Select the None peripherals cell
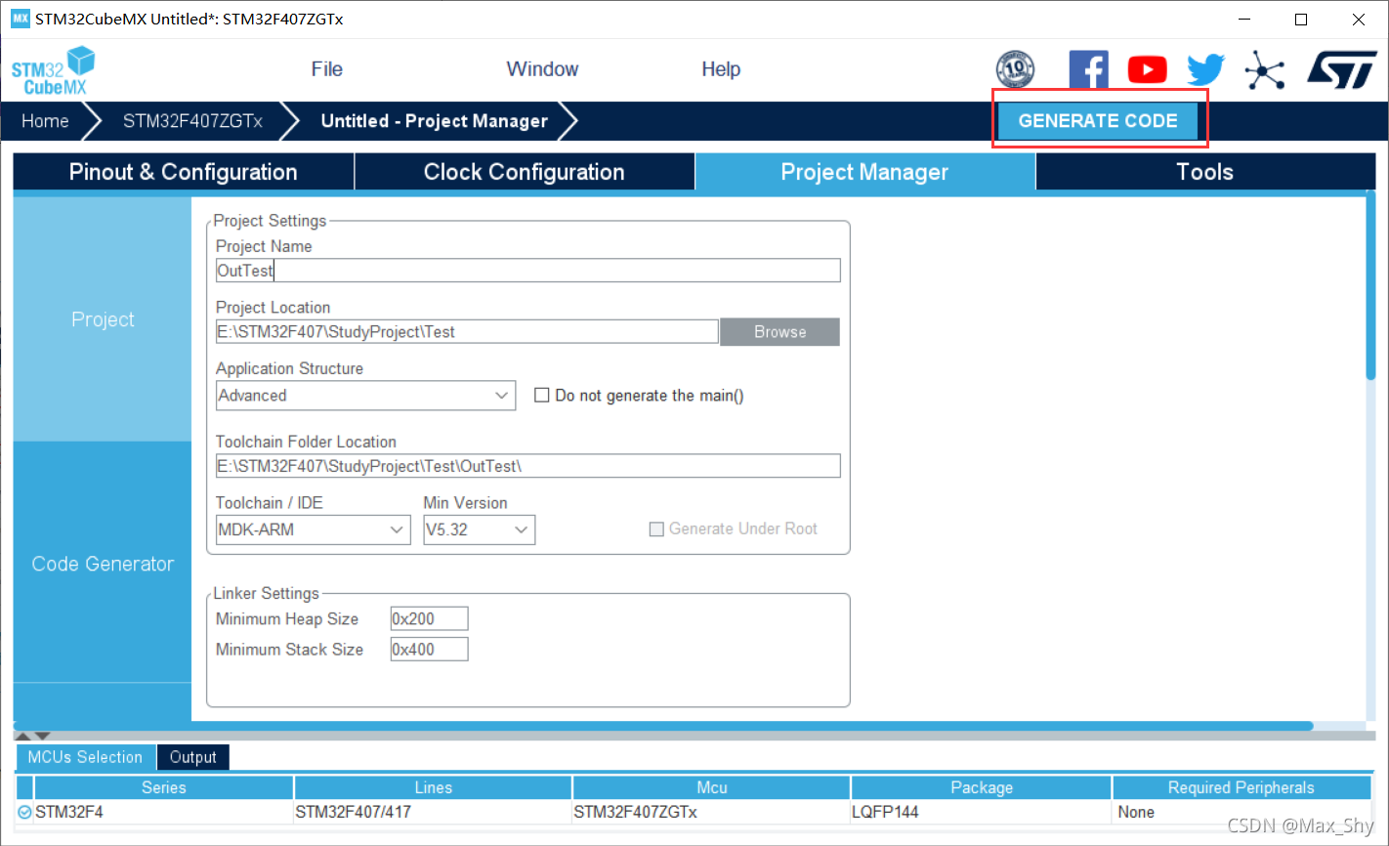 click(x=1242, y=812)
